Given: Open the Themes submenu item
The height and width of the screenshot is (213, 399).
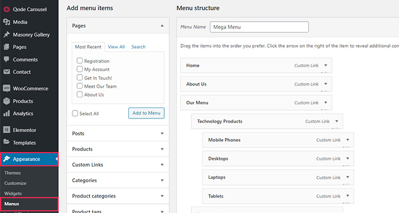Looking at the screenshot, I should pos(13,173).
